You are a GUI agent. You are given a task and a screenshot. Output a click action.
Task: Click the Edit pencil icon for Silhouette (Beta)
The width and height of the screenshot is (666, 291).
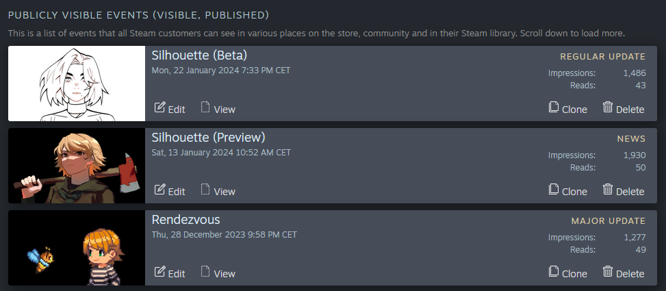coord(159,107)
